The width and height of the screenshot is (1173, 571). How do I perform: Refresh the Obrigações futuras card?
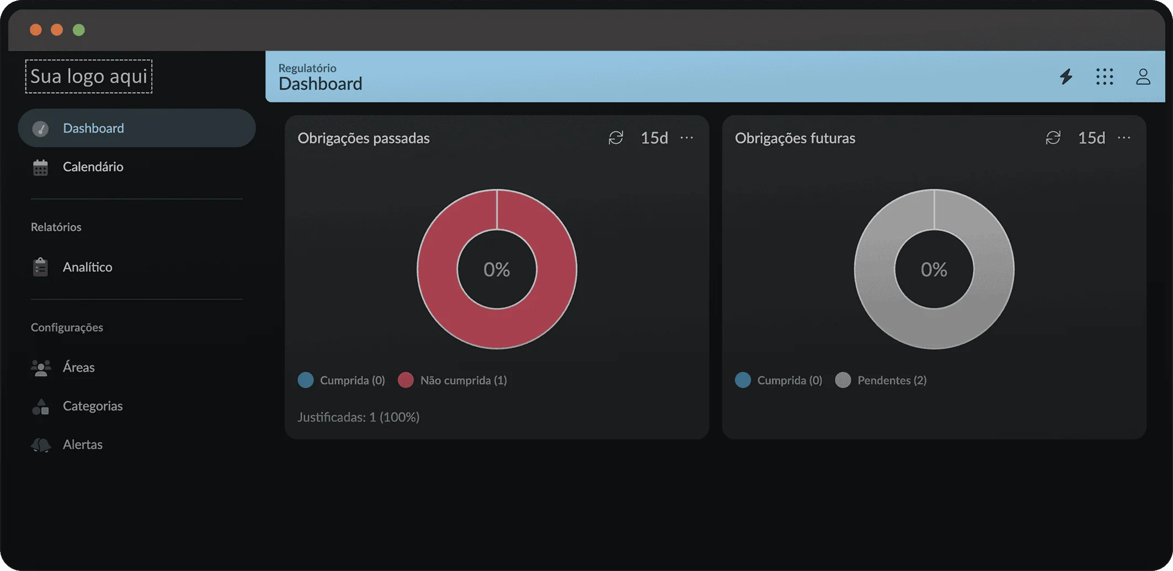tap(1053, 138)
